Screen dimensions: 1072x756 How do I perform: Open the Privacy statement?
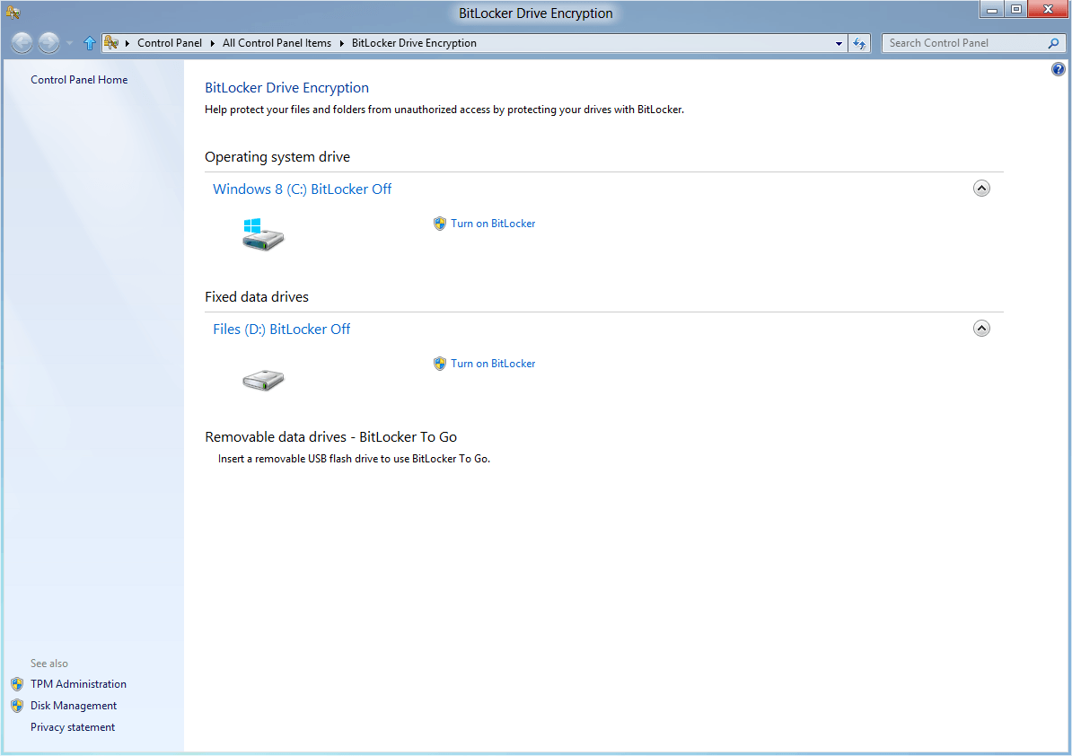point(73,727)
